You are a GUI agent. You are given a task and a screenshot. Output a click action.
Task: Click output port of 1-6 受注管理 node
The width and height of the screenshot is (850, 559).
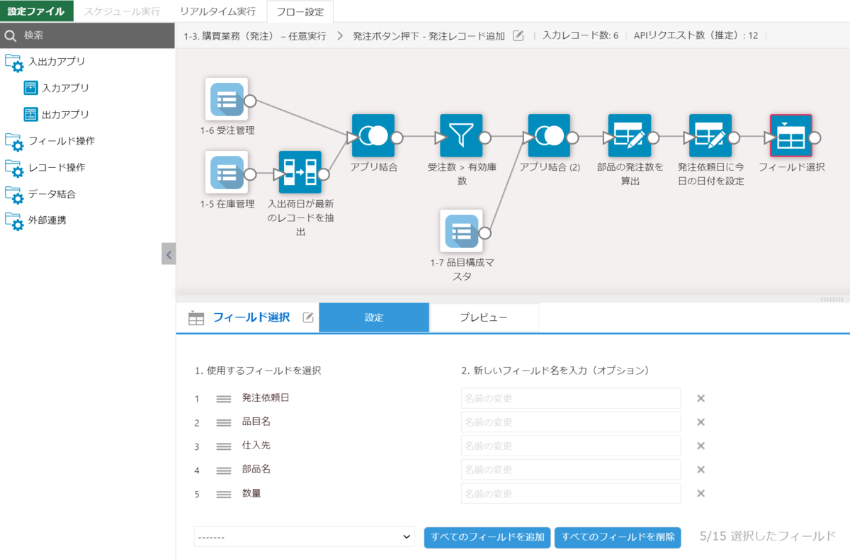point(249,100)
